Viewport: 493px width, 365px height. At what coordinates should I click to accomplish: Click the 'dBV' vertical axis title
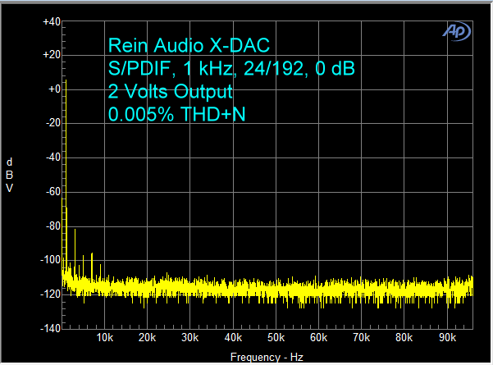(9, 175)
